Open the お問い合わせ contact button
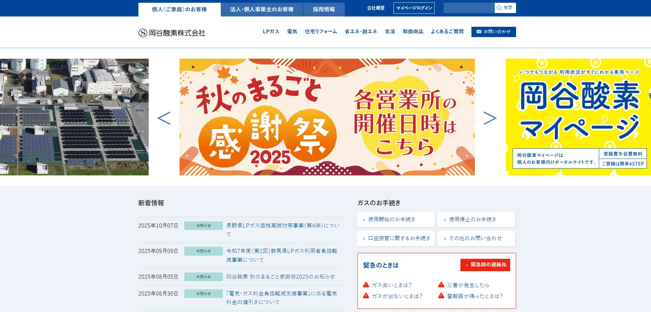651x312 pixels. tap(493, 32)
